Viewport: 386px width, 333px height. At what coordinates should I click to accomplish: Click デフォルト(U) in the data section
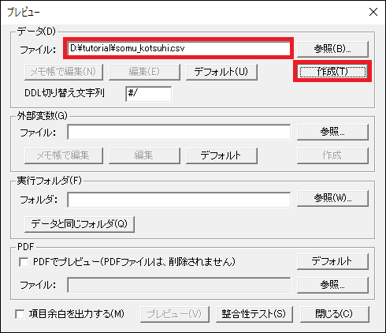point(221,72)
